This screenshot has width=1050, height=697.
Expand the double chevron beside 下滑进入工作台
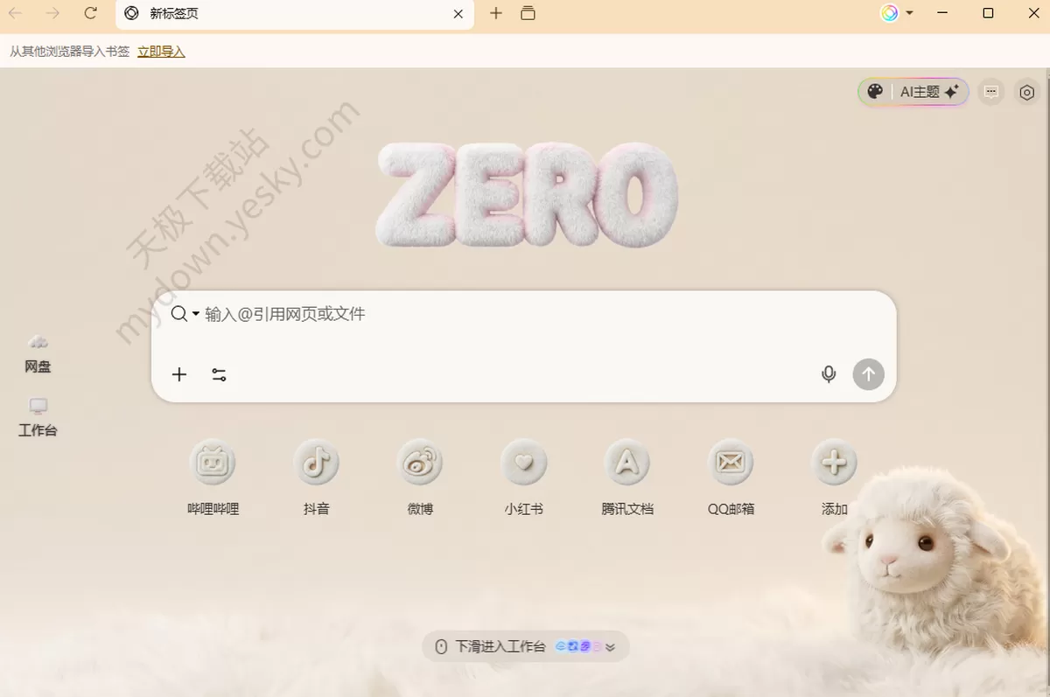click(x=611, y=647)
